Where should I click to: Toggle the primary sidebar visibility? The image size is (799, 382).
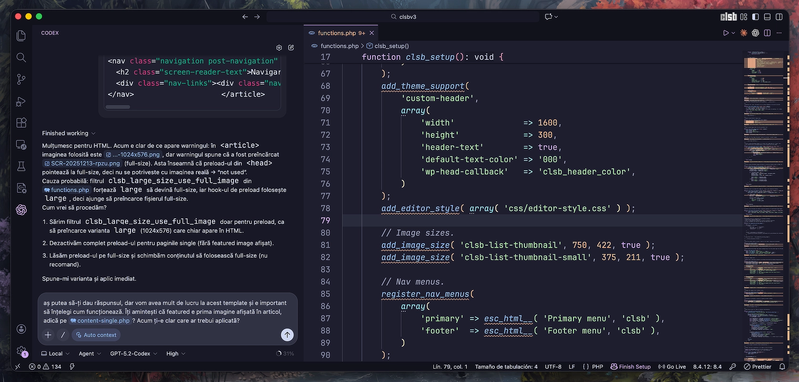coord(755,17)
